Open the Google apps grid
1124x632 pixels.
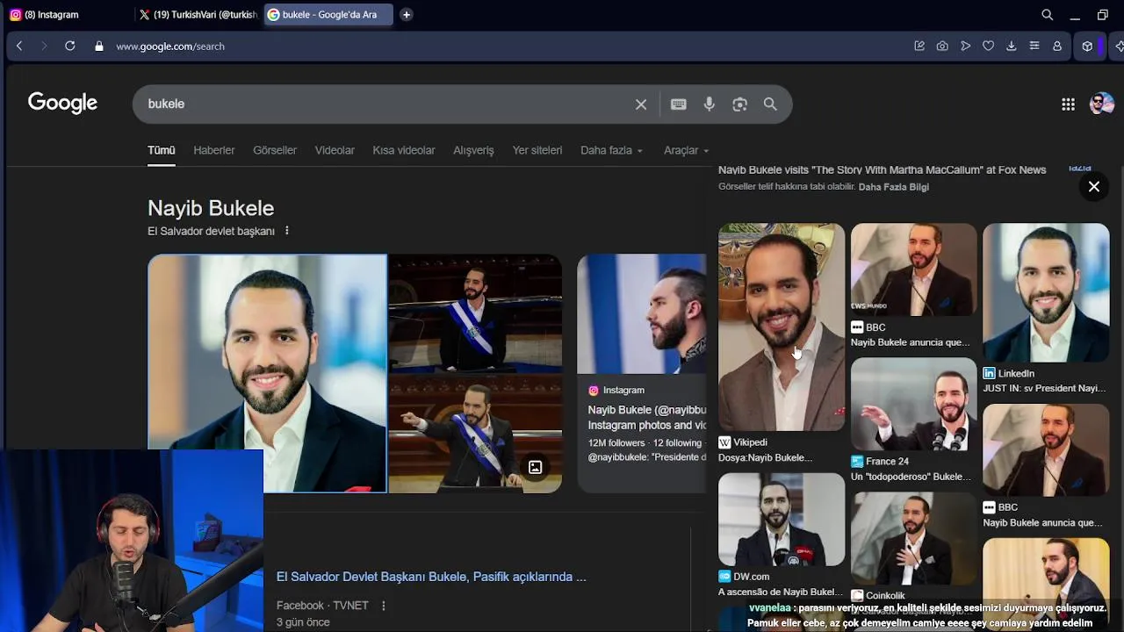[1068, 104]
